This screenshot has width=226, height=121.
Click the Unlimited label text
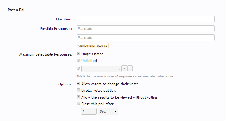coord(89,60)
